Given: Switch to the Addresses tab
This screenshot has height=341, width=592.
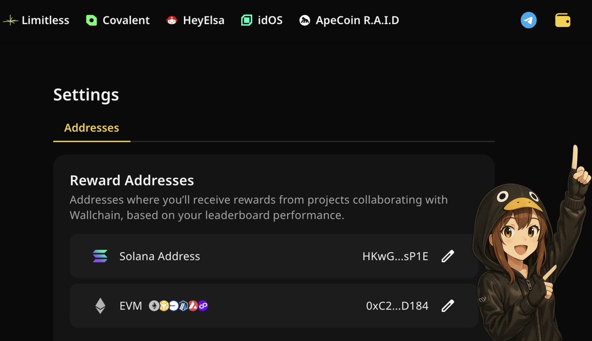Looking at the screenshot, I should tap(91, 128).
